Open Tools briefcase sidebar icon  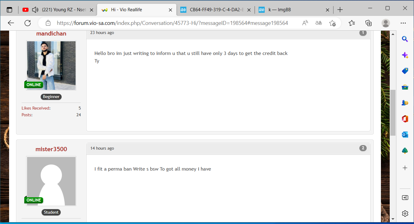click(x=405, y=87)
